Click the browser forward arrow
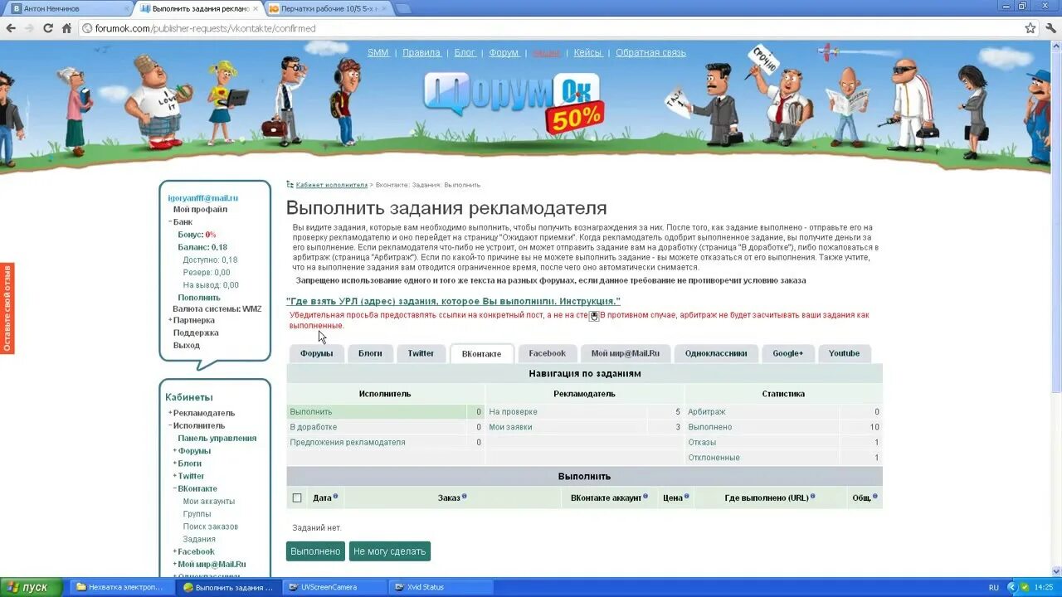The width and height of the screenshot is (1062, 597). click(30, 28)
